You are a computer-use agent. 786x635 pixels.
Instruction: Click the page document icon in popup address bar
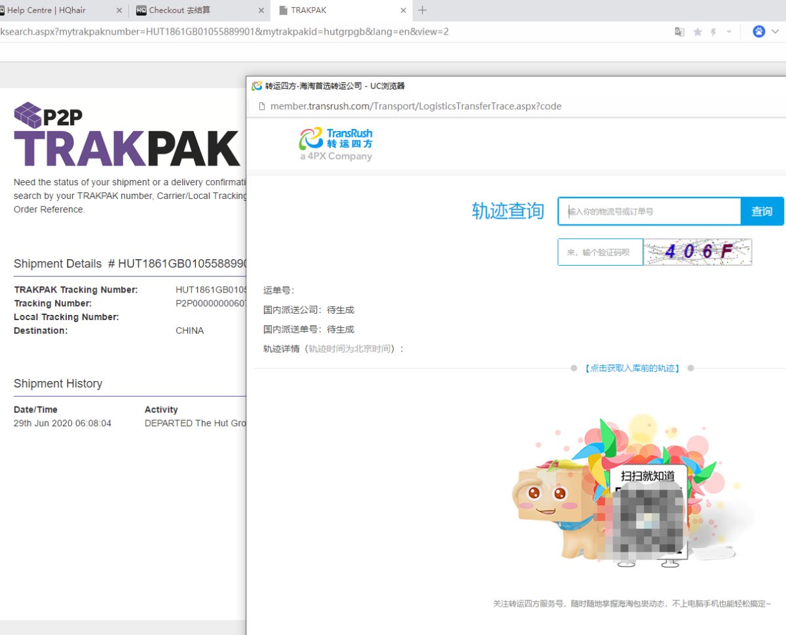pyautogui.click(x=261, y=106)
